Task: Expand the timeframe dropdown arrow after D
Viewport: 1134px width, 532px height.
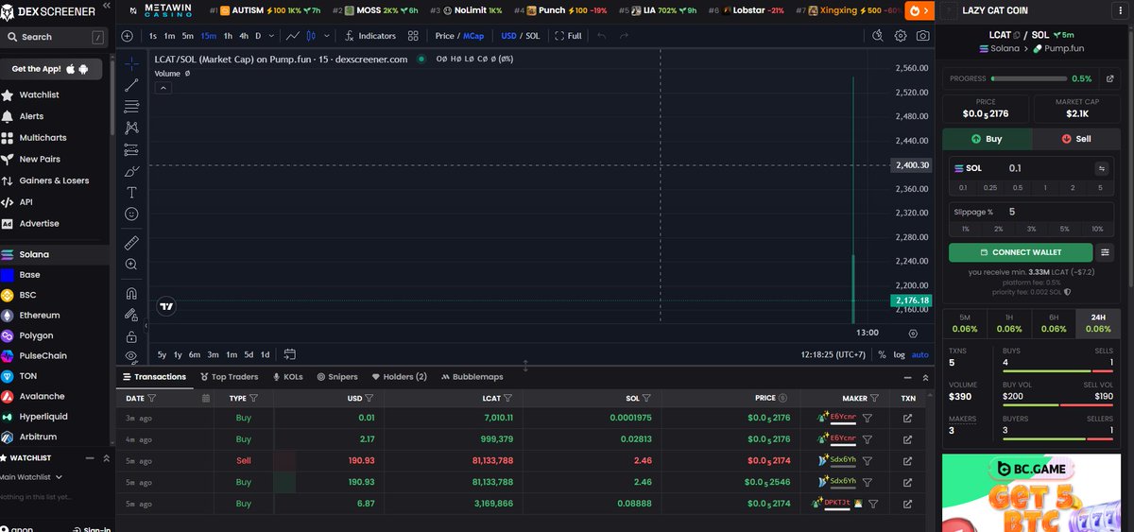Action: point(272,36)
